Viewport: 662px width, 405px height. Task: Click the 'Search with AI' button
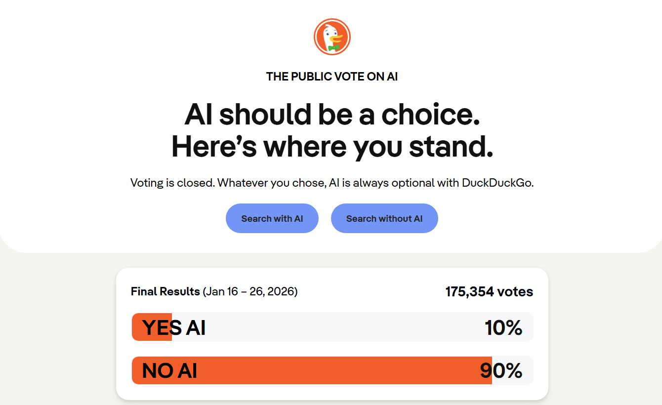pyautogui.click(x=272, y=218)
